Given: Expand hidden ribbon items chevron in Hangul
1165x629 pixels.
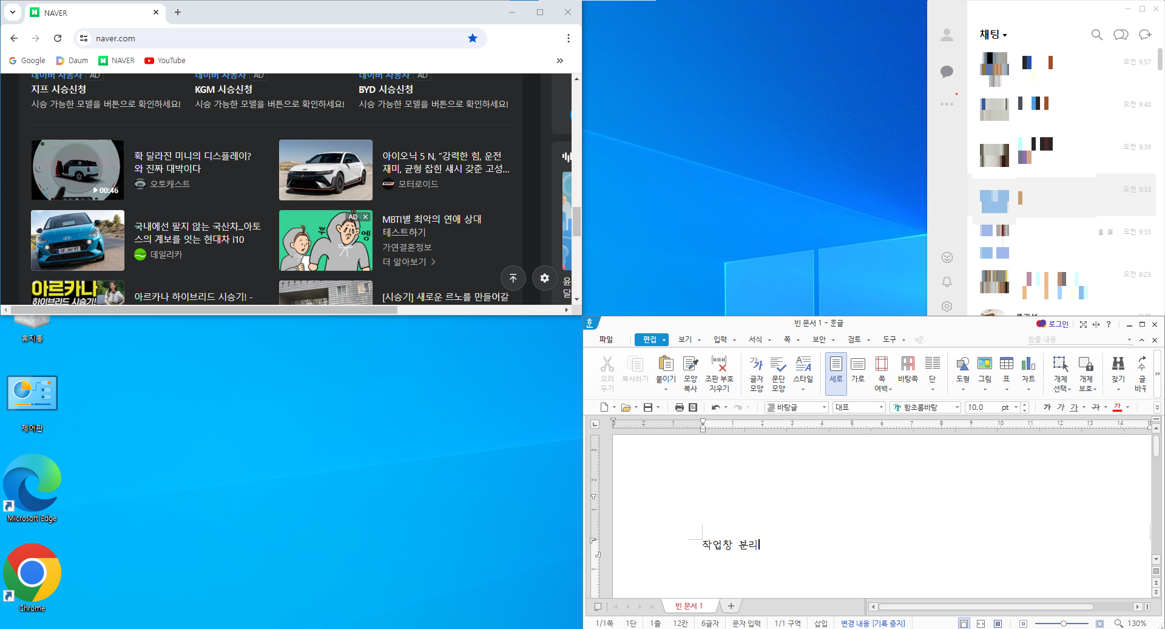Looking at the screenshot, I should pos(1157,373).
